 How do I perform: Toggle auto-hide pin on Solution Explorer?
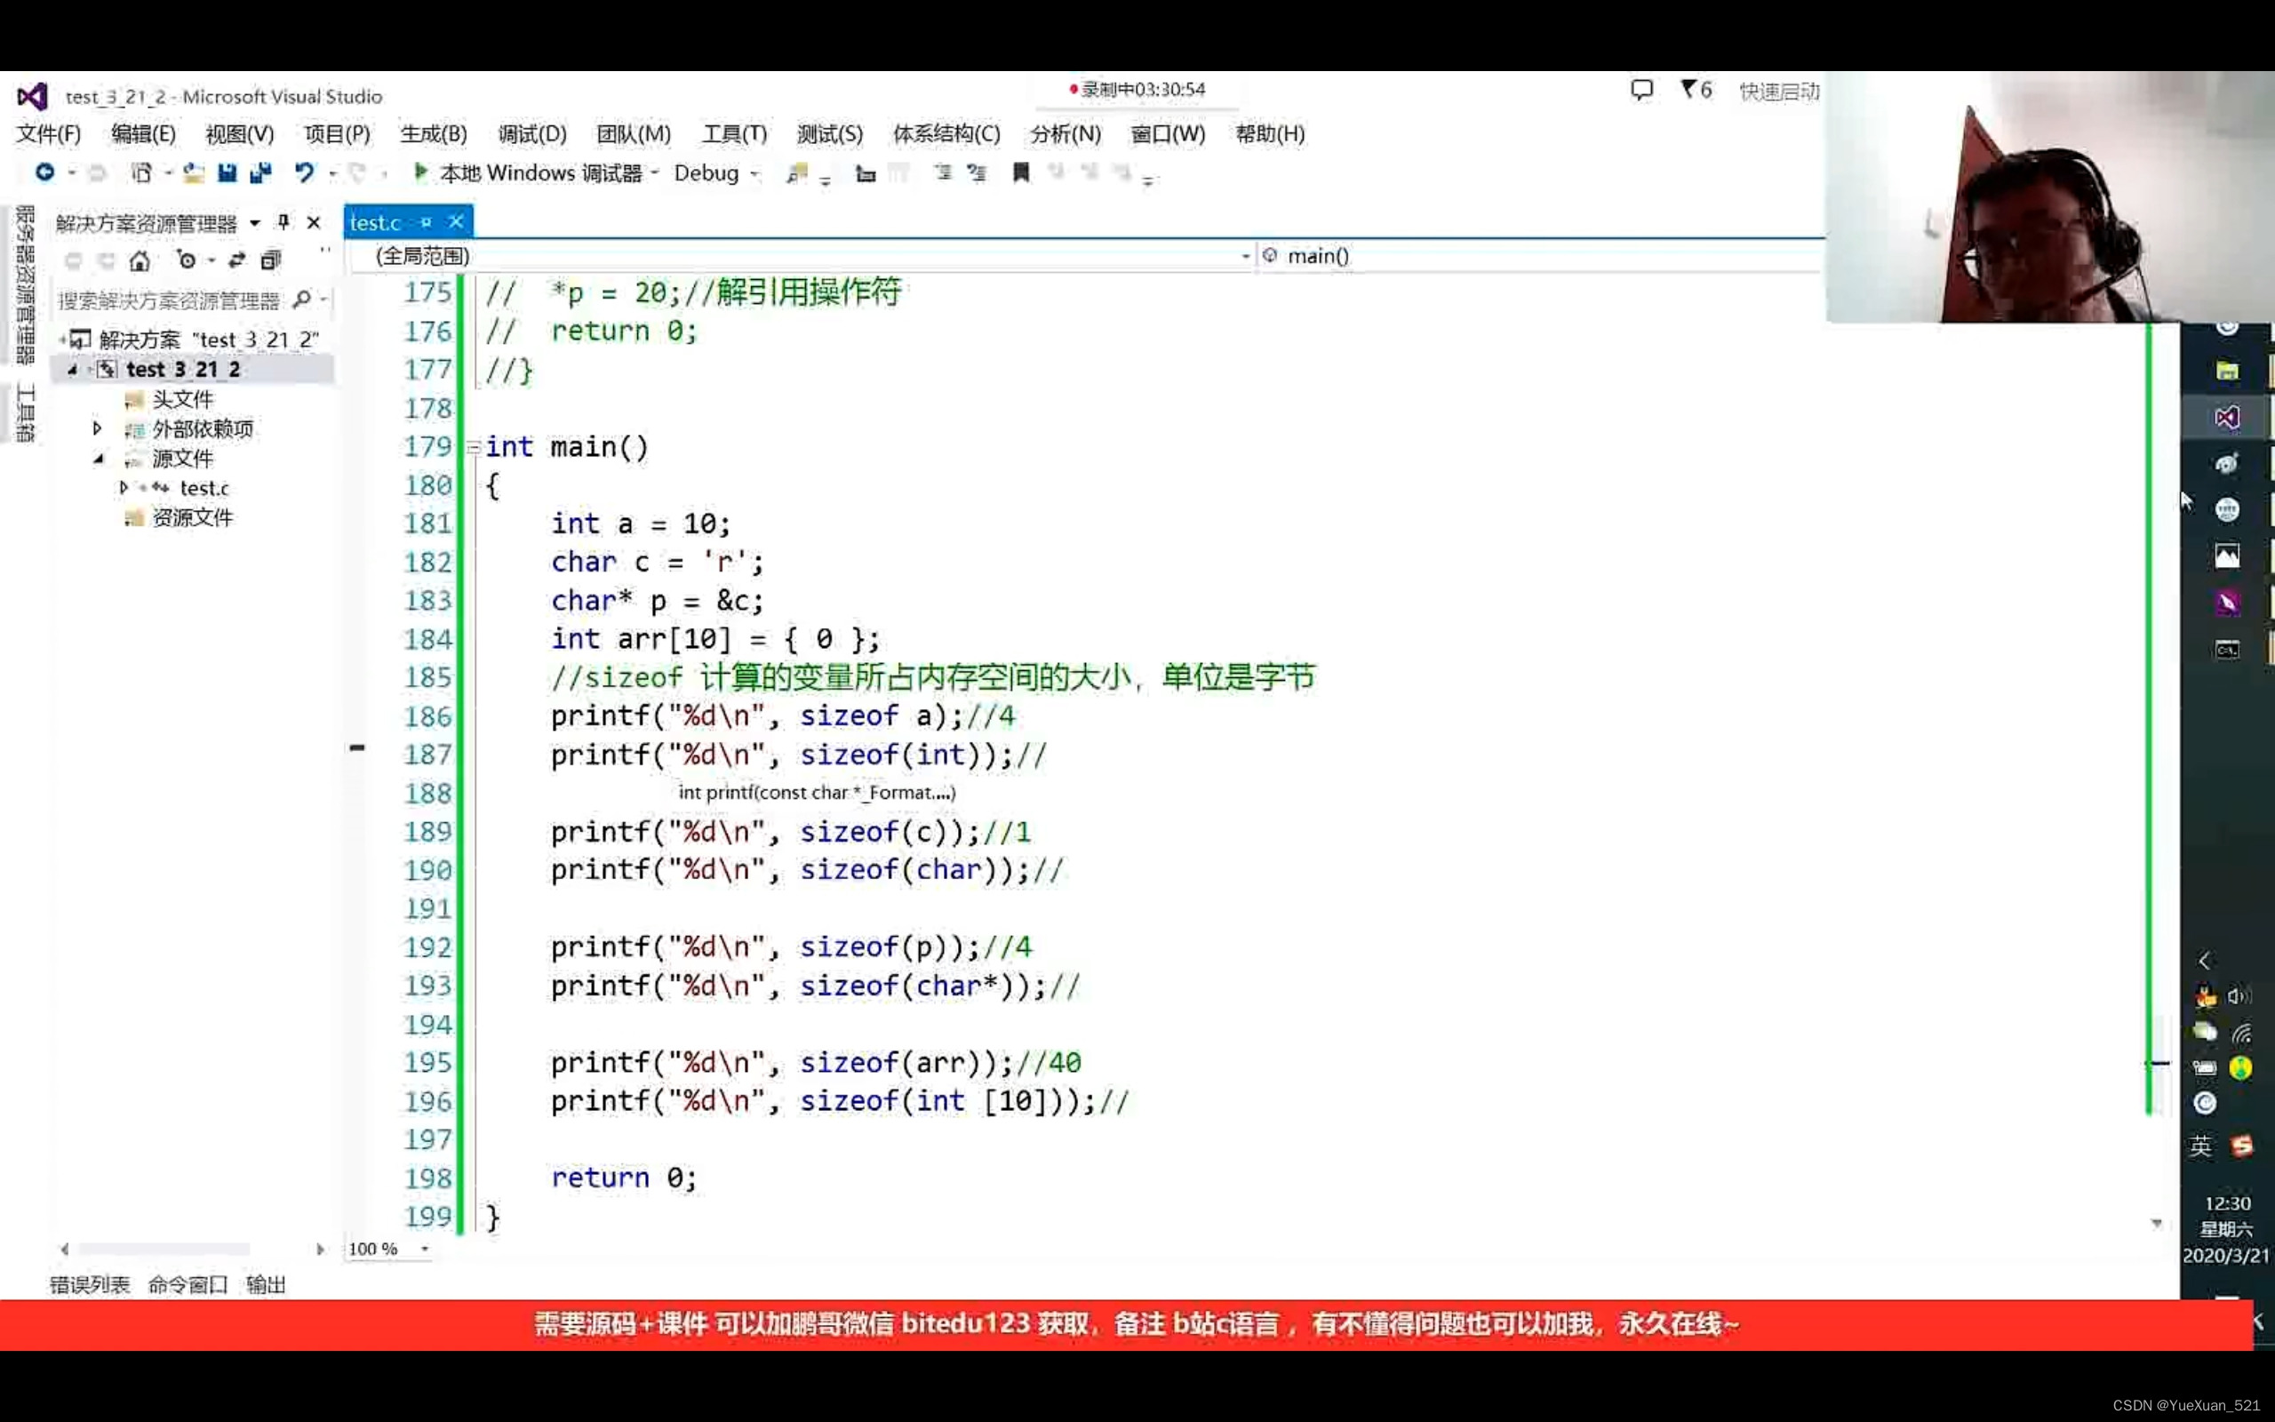[283, 222]
